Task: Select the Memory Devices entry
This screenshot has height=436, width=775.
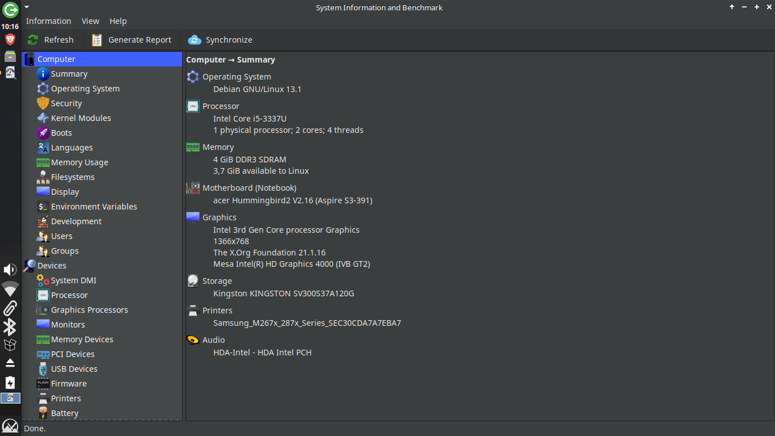Action: [x=82, y=339]
